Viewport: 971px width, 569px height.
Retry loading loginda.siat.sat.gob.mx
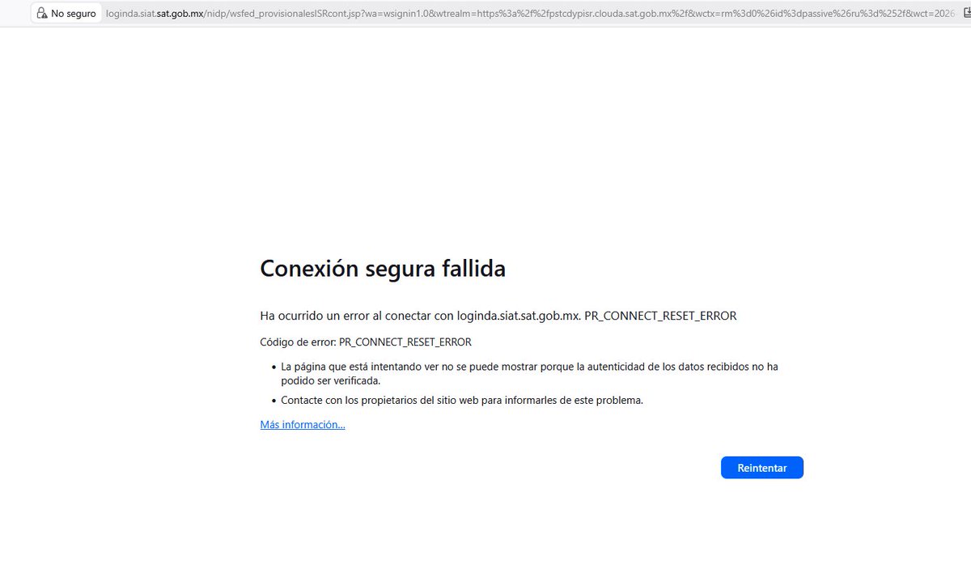point(761,467)
